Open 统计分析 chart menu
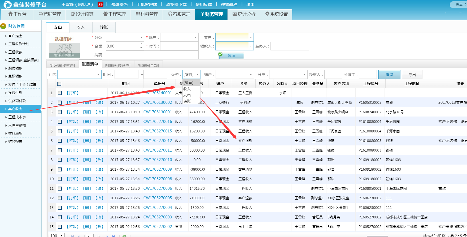Image resolution: width=467 pixels, height=237 pixels. 244,14
